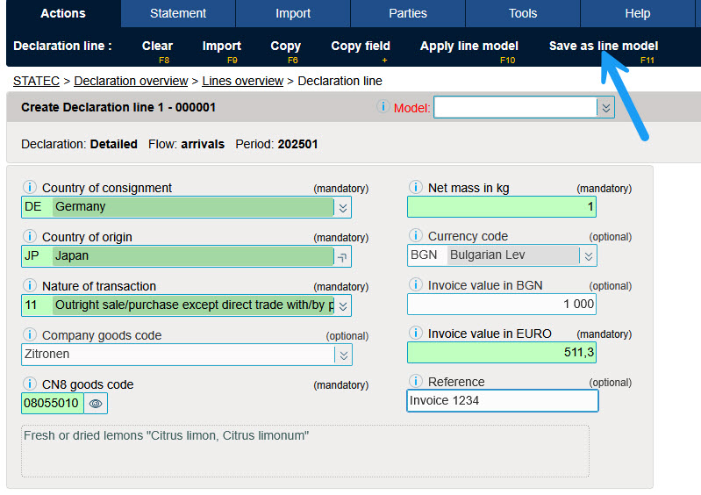Image resolution: width=701 pixels, height=495 pixels.
Task: Click eye icon to look up CN8 code
Action: tap(96, 404)
